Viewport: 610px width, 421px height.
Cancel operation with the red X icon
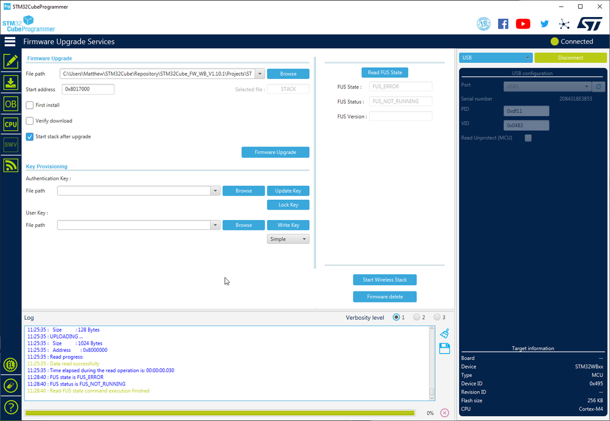click(444, 413)
